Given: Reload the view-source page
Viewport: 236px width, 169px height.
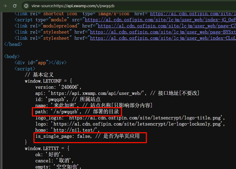Looking at the screenshot, I should (x=15, y=6).
